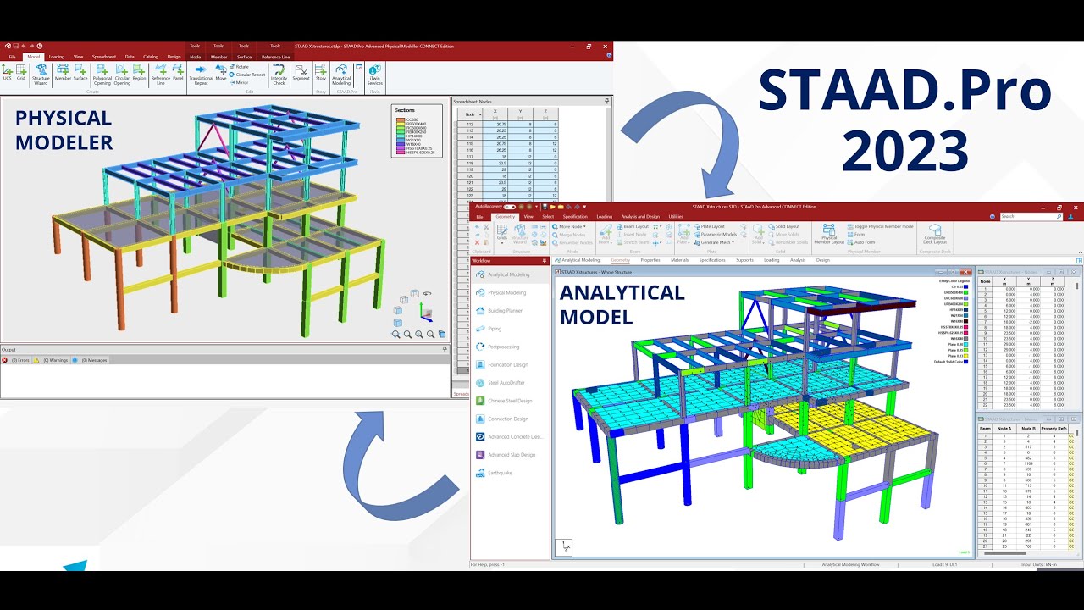1084x610 pixels.
Task: Toggle Physical Member mode
Action: point(881,226)
